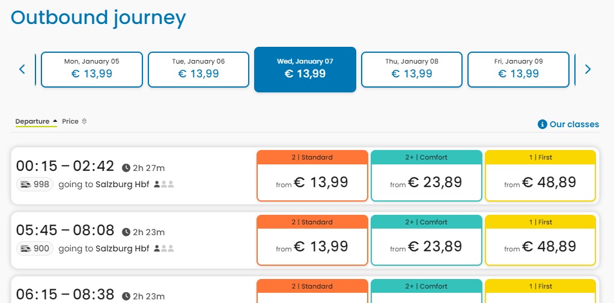This screenshot has width=614, height=303.
Task: Click the previous dates arrow
Action: click(x=22, y=69)
